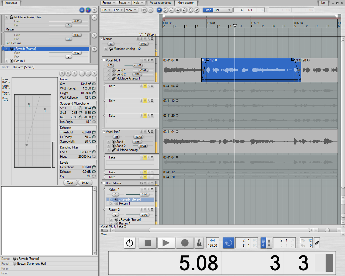Viewport: 345px width, 276px height.
Task: Click the tempo 125.00 display
Action: coord(212,246)
